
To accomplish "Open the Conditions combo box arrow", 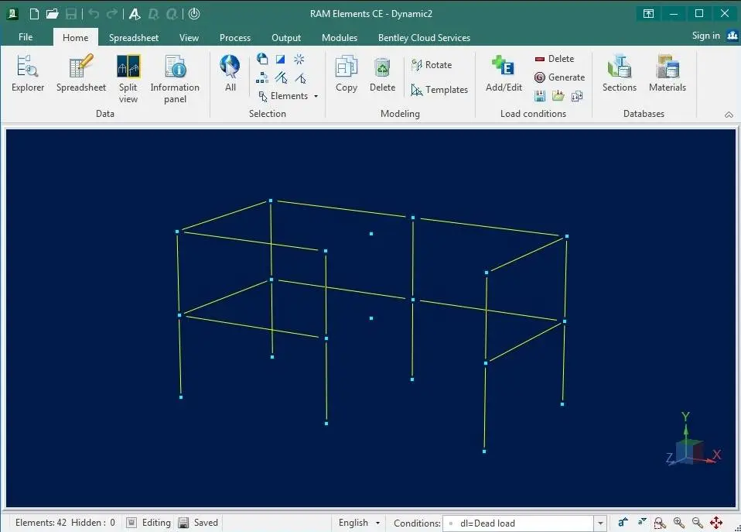I will coord(600,523).
